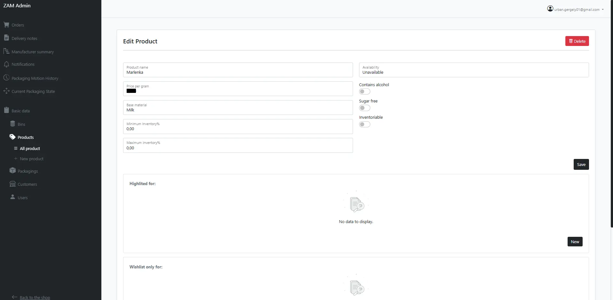
Task: Turn on the Inventoriable switch
Action: 365,124
